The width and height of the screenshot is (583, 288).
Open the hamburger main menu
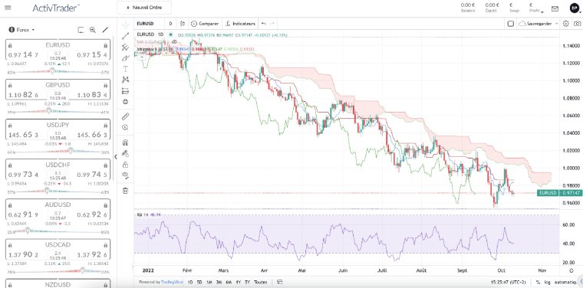point(8,8)
